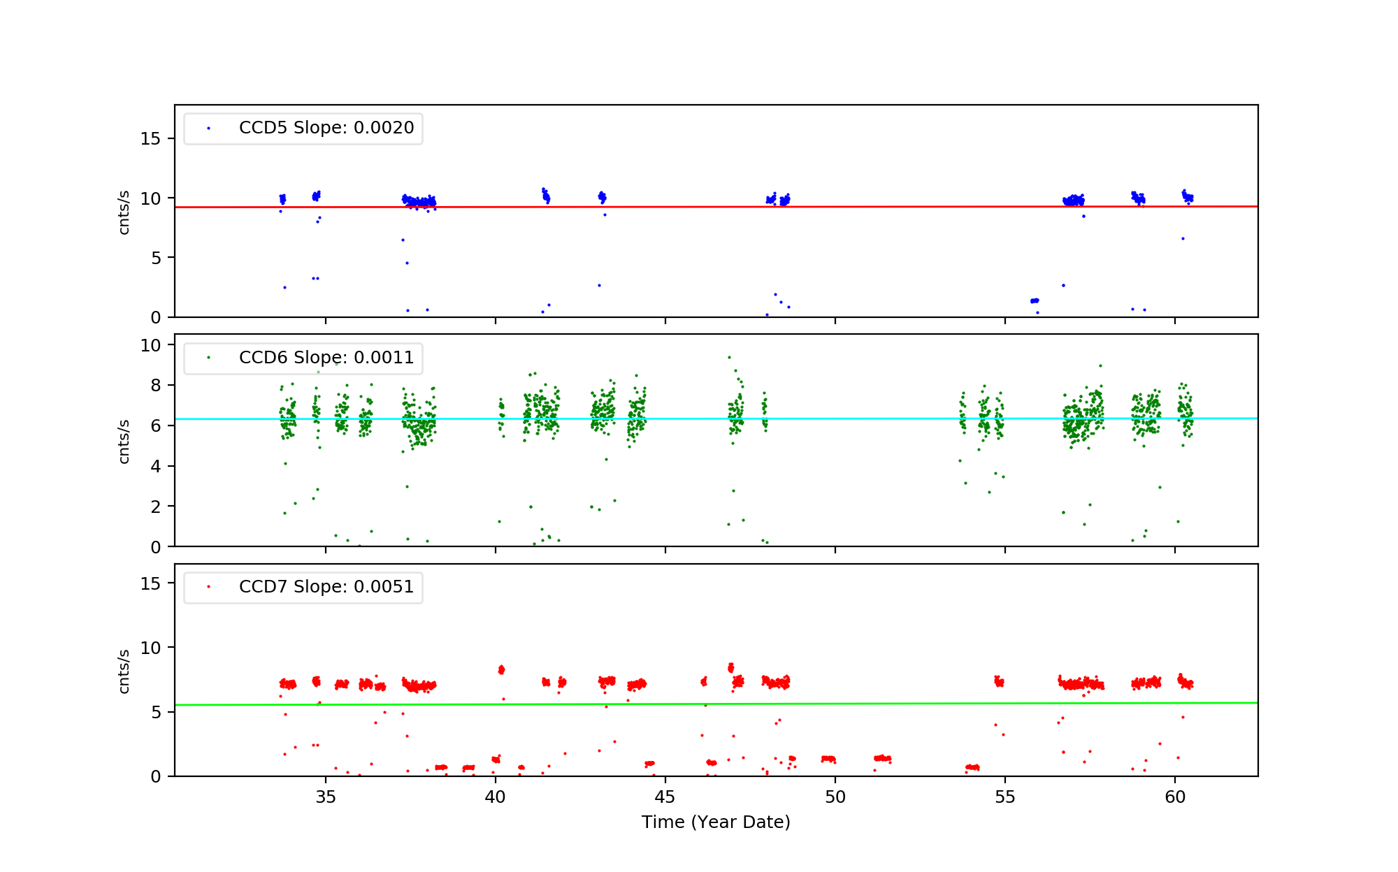The width and height of the screenshot is (1398, 872).
Task: Click the red trend line in CCD5 plot
Action: click(909, 207)
